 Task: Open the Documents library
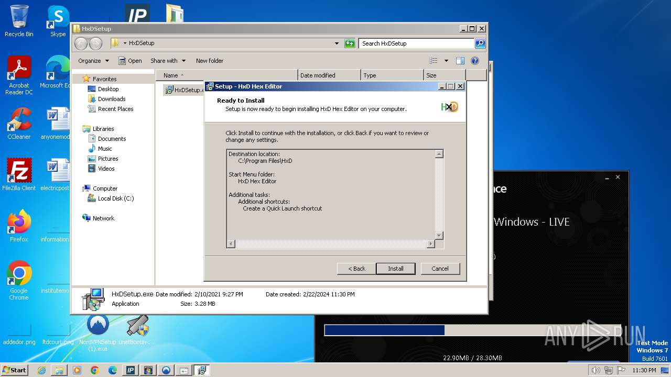click(x=112, y=139)
